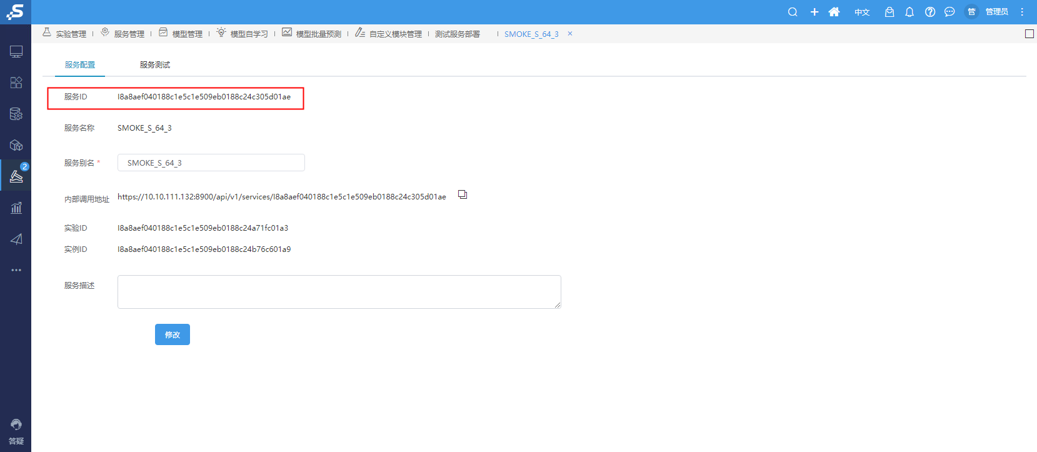Switch to 实验管理 tab

[64, 33]
